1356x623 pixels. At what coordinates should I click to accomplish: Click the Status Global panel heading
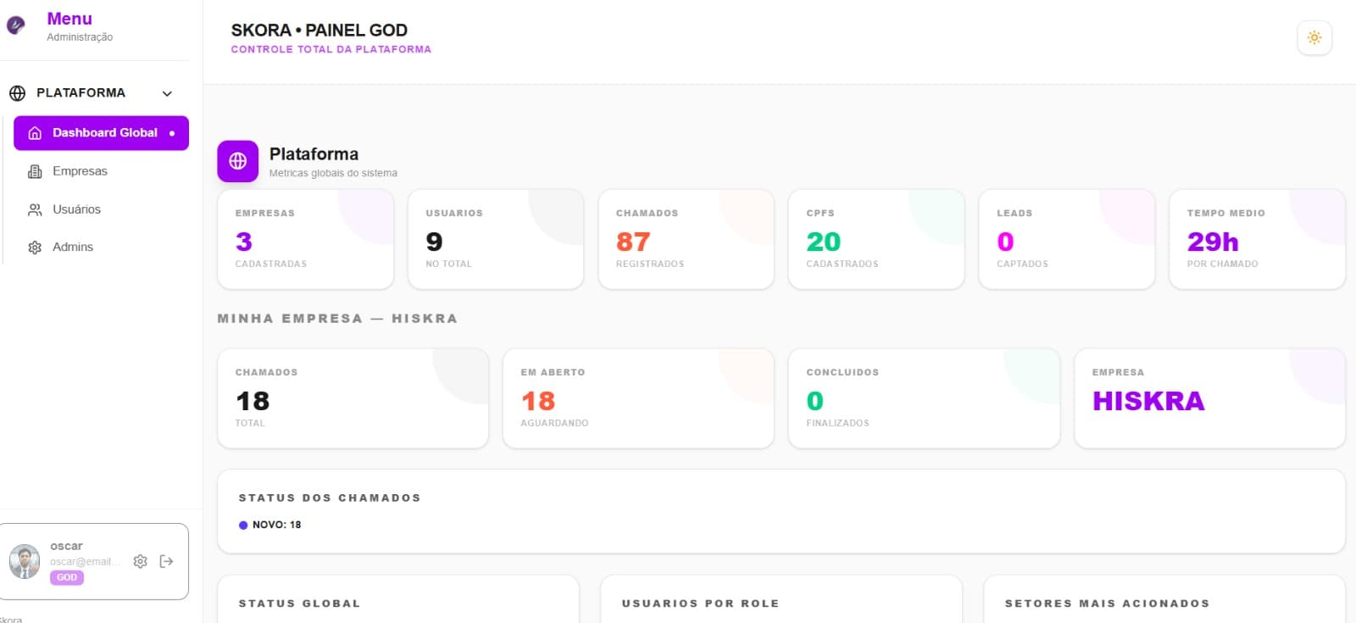[x=299, y=604]
